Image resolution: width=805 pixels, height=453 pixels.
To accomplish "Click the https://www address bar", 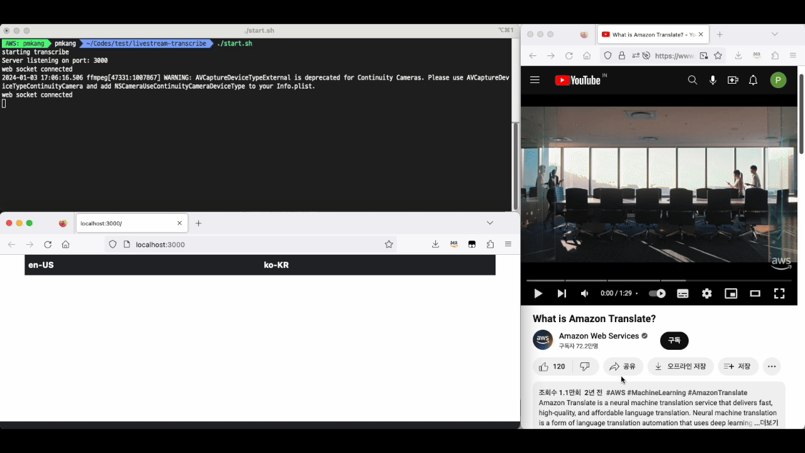I will [x=674, y=56].
